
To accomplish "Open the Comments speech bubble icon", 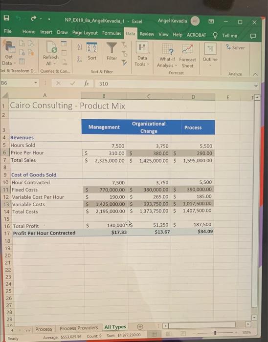I will [x=253, y=36].
